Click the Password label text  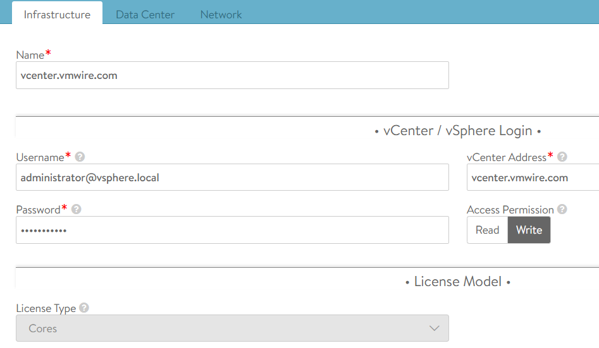click(x=38, y=210)
